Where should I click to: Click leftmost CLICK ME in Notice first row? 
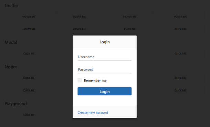(x=29, y=78)
